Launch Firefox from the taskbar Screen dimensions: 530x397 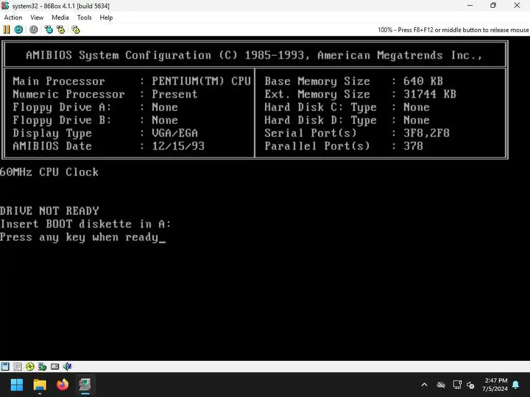[63, 385]
